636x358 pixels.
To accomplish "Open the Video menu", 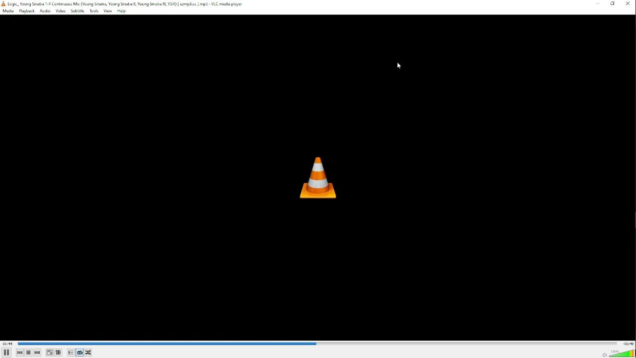I will 61,11.
